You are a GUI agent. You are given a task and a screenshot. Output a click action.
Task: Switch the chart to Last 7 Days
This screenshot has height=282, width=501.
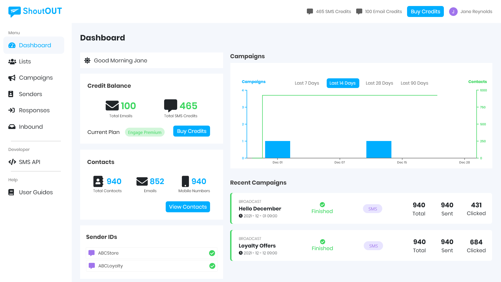(307, 83)
